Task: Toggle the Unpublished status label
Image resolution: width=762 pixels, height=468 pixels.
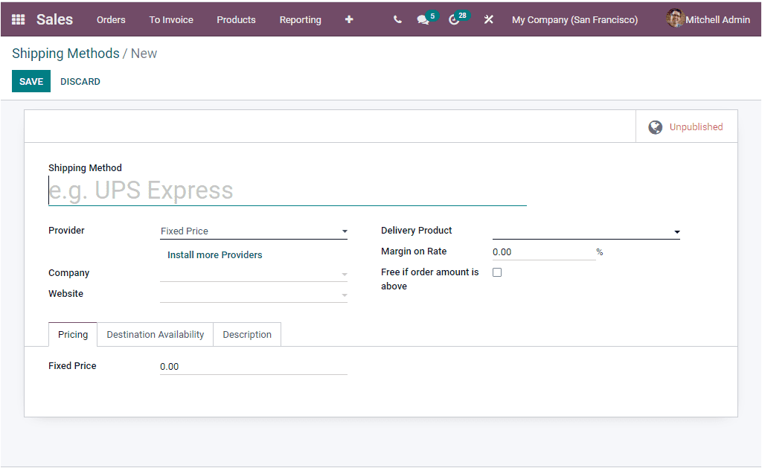Action: point(698,126)
